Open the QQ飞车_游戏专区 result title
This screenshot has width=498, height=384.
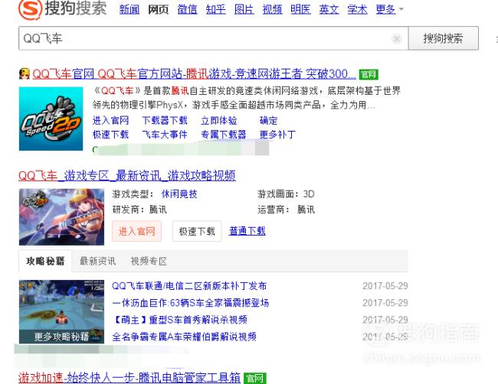(x=127, y=175)
